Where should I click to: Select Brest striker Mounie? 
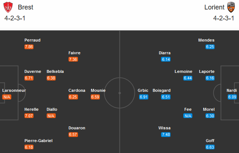point(98,90)
